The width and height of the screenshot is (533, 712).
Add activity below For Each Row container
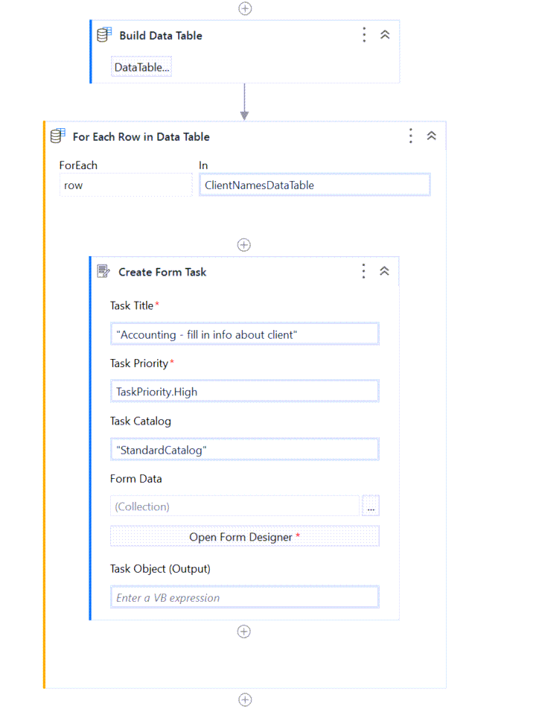coord(244,699)
